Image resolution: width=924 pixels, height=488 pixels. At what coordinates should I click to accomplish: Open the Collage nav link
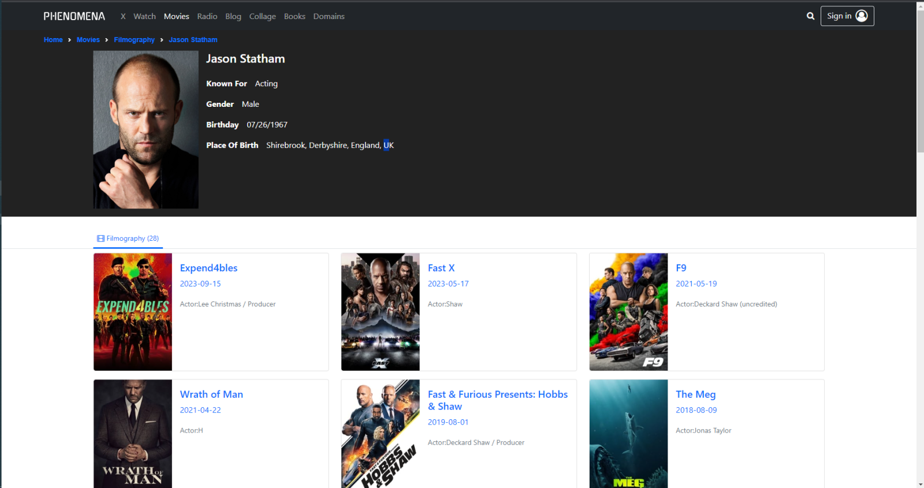pyautogui.click(x=262, y=16)
